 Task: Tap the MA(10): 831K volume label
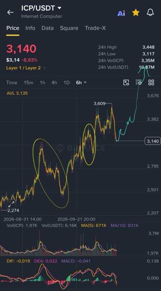125,226
